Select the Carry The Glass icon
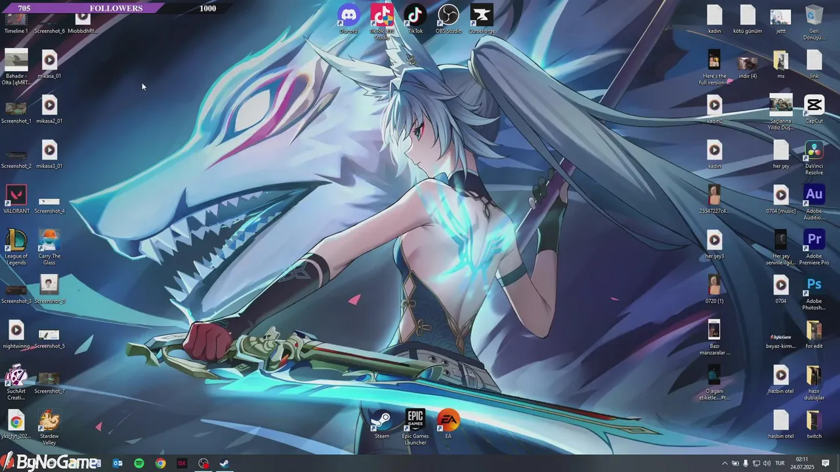Screen dimensions: 840x472 49,247
